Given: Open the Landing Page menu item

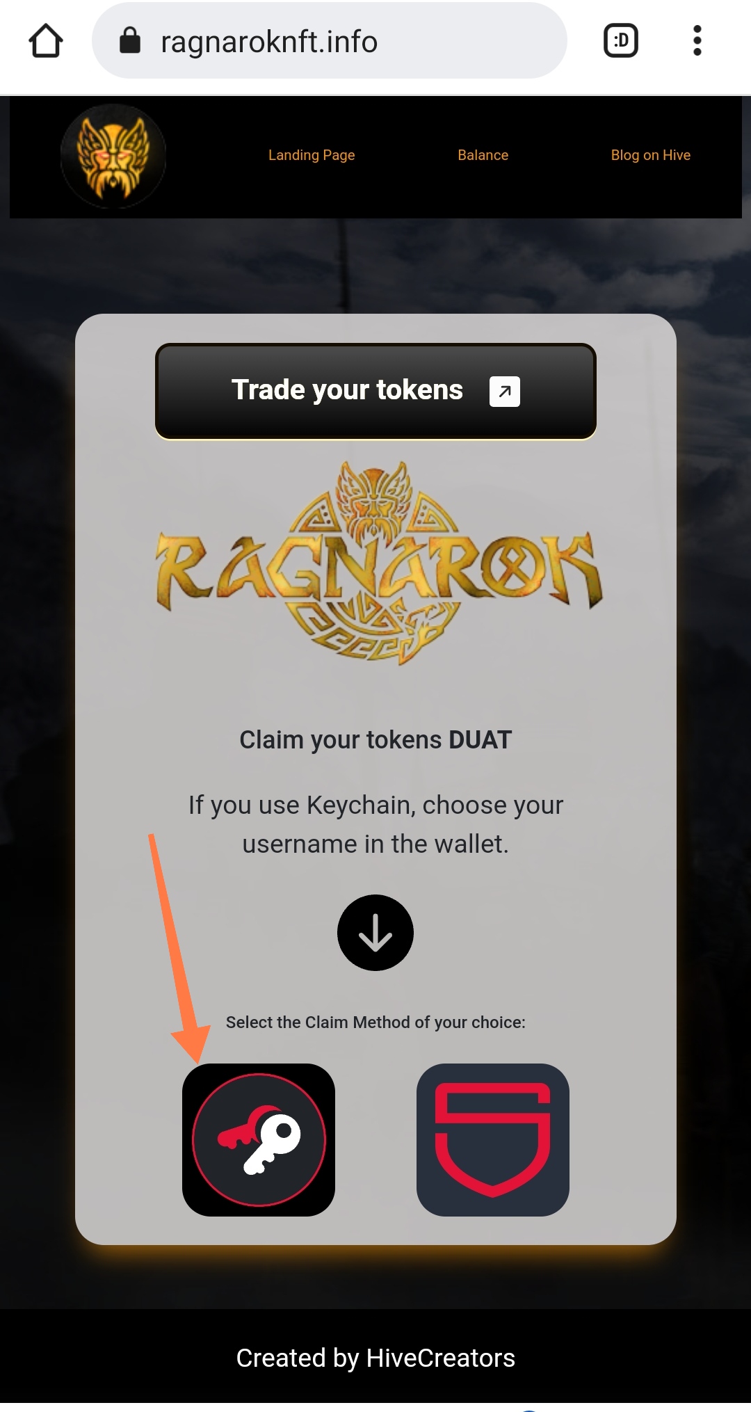Looking at the screenshot, I should point(312,155).
